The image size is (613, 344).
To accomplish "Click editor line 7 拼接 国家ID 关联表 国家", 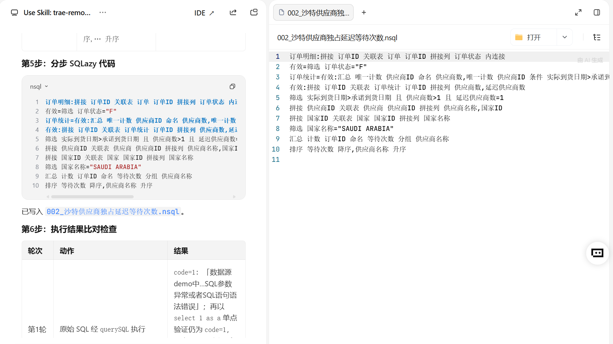I will click(370, 118).
